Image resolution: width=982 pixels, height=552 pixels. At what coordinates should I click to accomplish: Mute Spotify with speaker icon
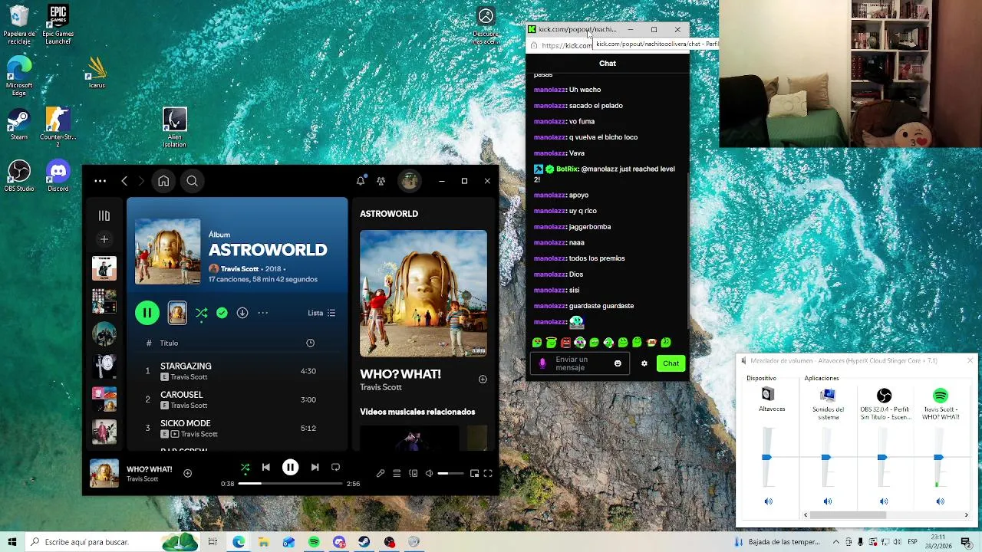pos(430,474)
